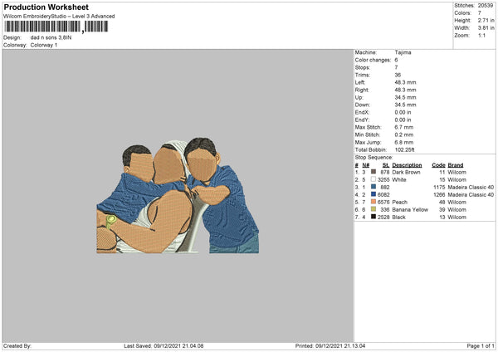The height and width of the screenshot is (352, 498).
Task: Select the 'White' description in row 2
Action: 399,180
